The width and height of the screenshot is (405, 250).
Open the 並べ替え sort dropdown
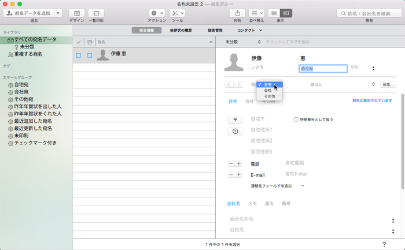pyautogui.click(x=257, y=13)
